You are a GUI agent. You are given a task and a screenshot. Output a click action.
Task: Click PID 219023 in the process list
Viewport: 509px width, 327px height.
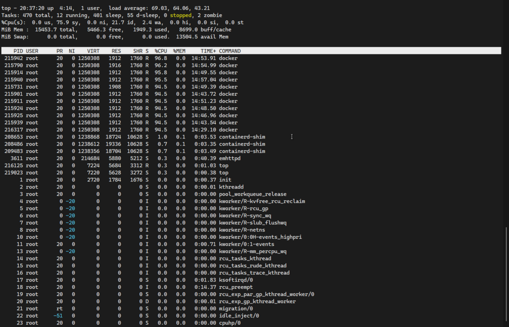point(14,173)
